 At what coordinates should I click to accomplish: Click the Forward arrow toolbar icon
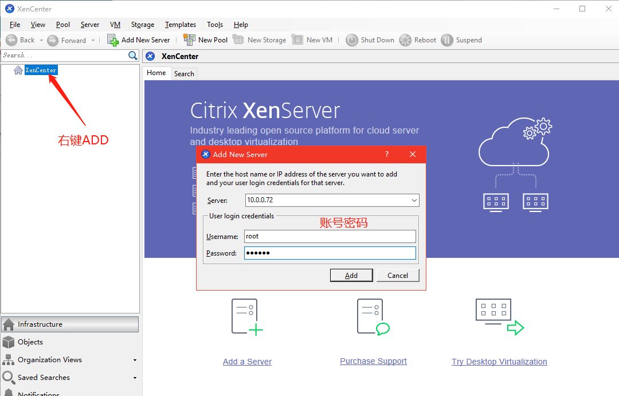53,40
